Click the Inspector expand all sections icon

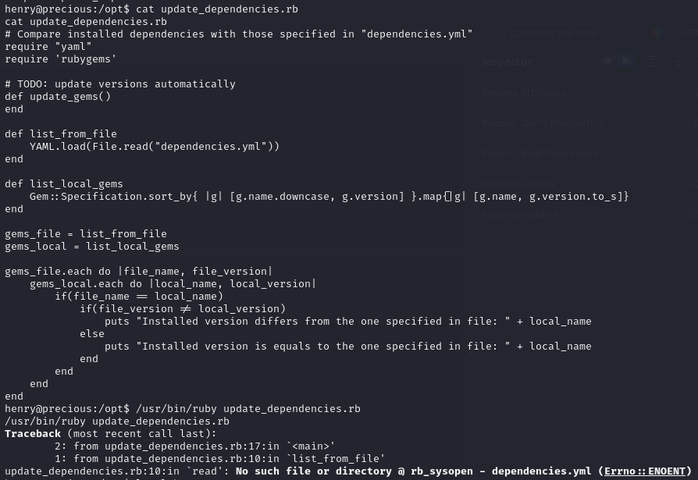[x=653, y=61]
